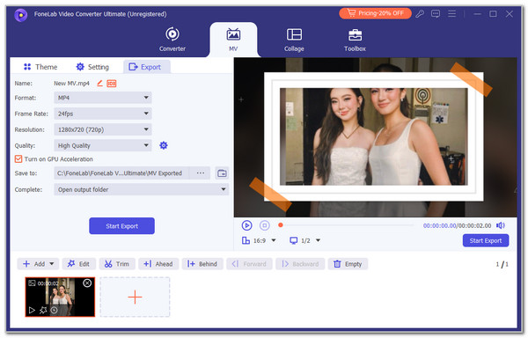This screenshot has height=338, width=528.
Task: Open the feedback chat icon
Action: [436, 14]
